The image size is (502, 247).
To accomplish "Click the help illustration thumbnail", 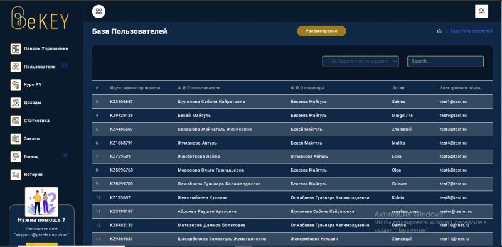I will (x=41, y=202).
